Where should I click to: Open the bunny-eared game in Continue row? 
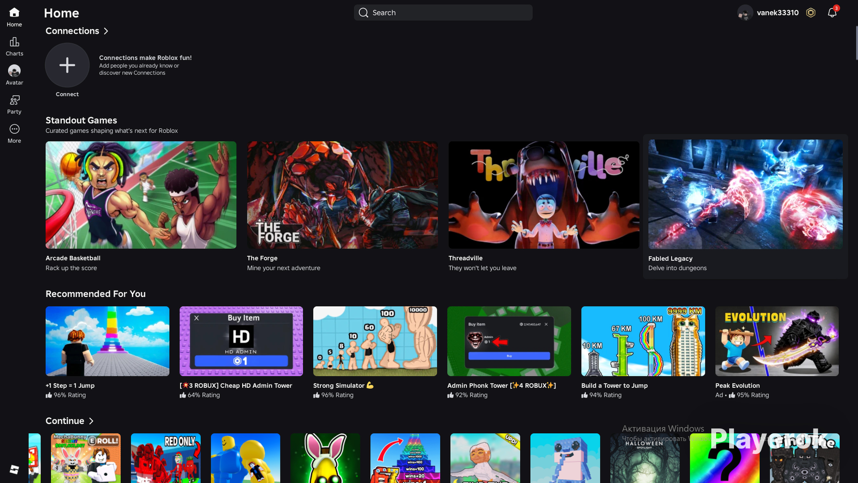coord(325,458)
